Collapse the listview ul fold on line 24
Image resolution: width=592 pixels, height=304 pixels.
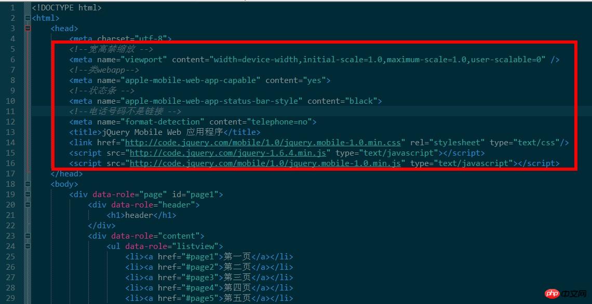tap(27, 246)
